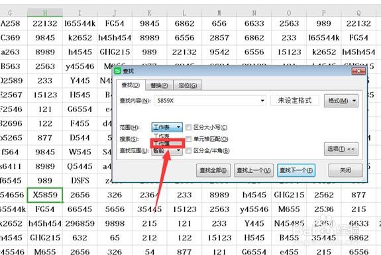Open the 格式(M) format button menu

coord(341,101)
